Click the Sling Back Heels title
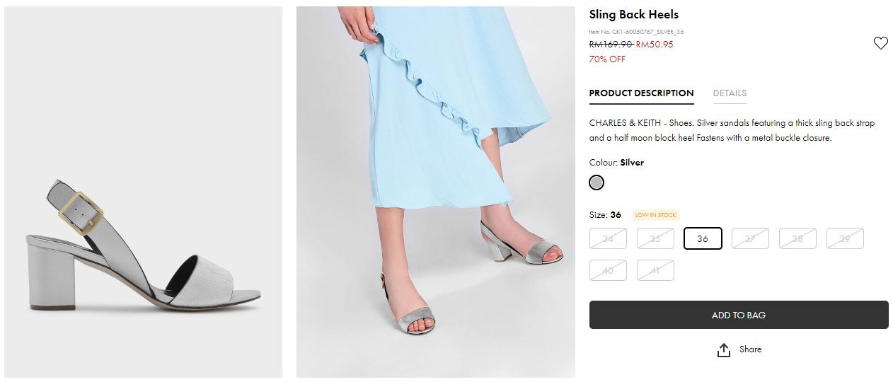The image size is (893, 382). [x=633, y=15]
